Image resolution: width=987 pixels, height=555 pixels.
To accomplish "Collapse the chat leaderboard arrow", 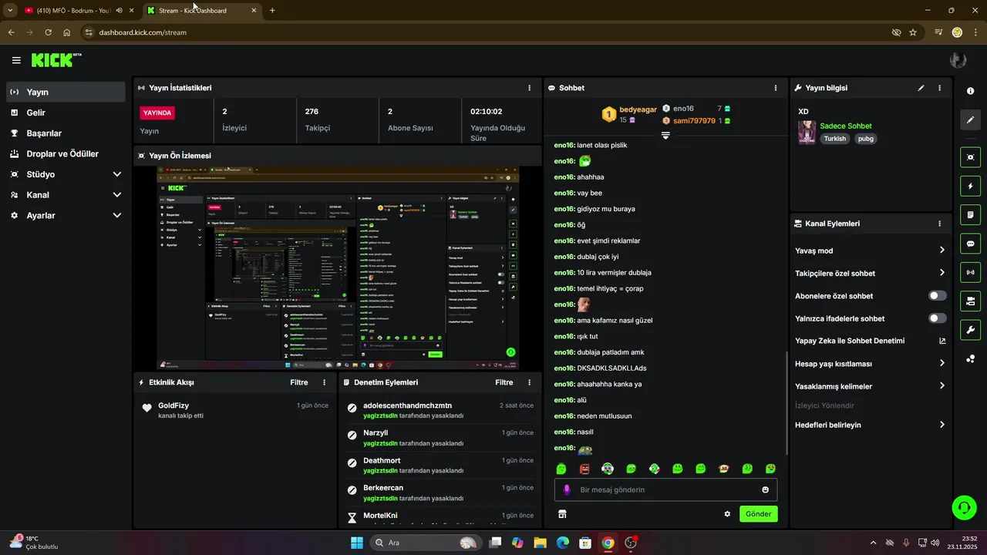I will (x=665, y=136).
